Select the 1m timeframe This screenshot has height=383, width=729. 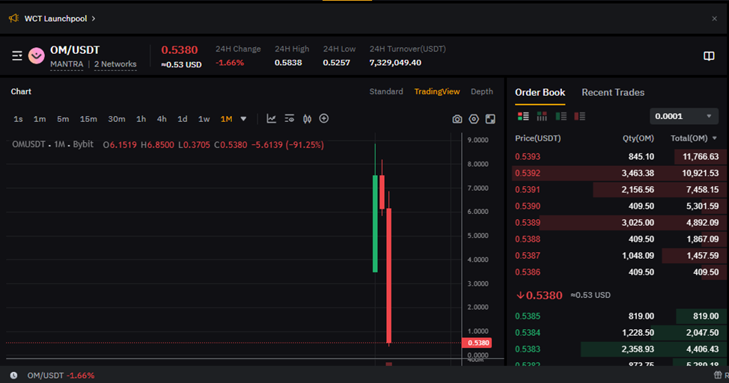point(40,119)
